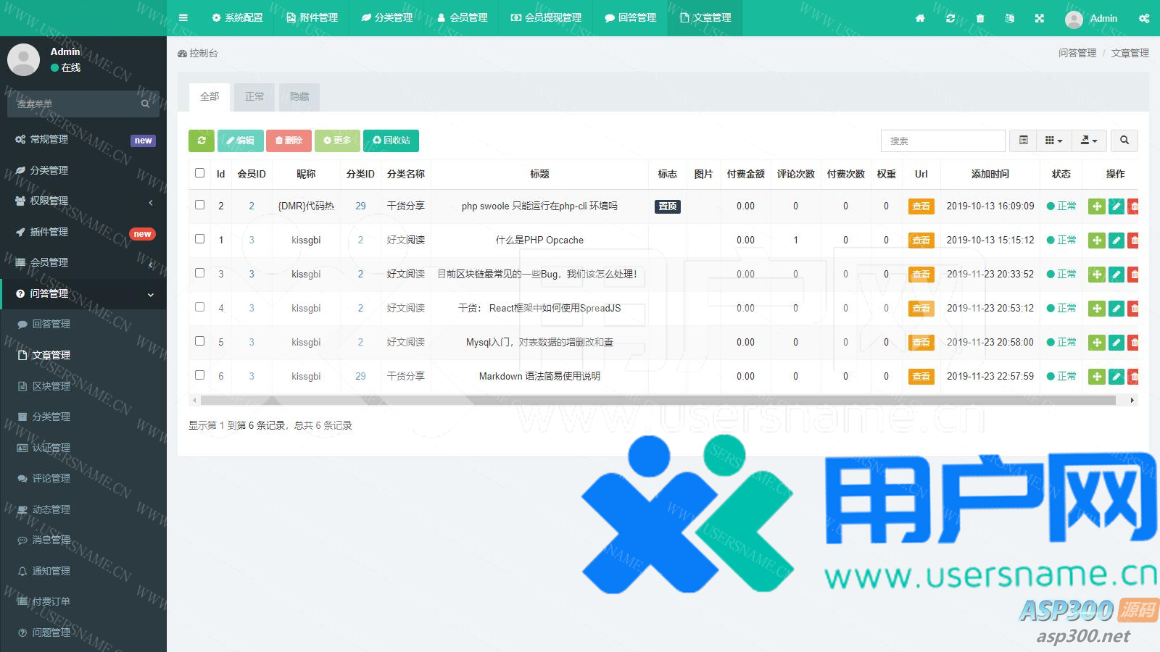
Task: Toggle 正常 status for row Id 6
Action: pyautogui.click(x=1061, y=377)
